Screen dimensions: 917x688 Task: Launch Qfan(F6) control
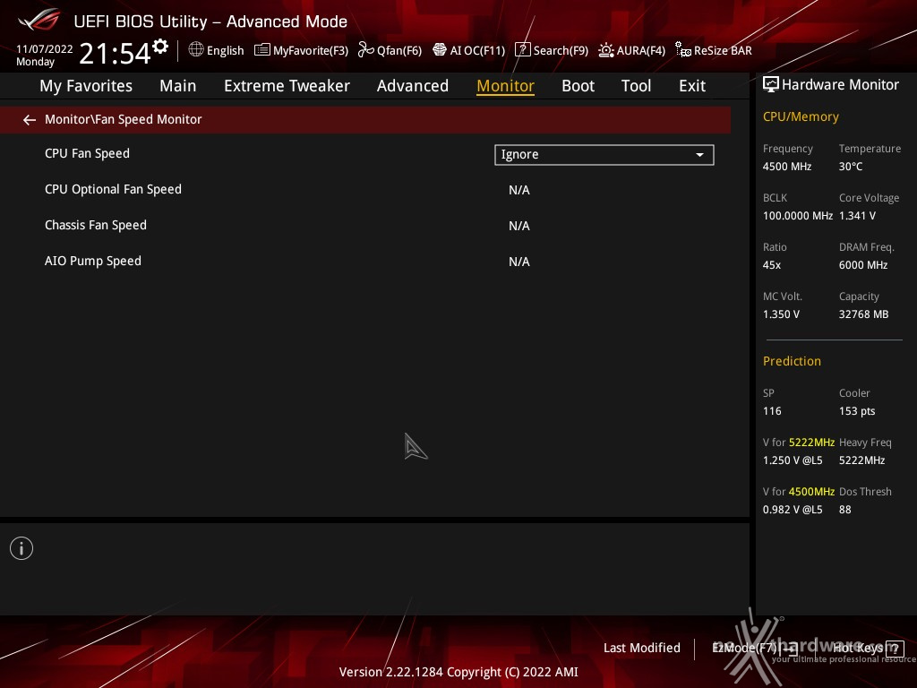[399, 50]
